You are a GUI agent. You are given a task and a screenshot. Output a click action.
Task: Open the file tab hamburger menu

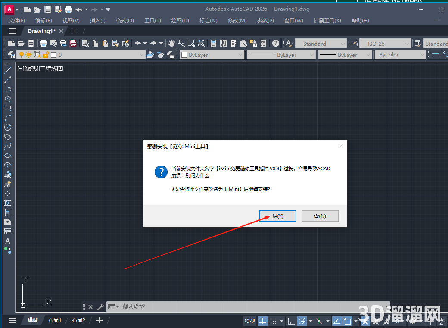(13, 31)
